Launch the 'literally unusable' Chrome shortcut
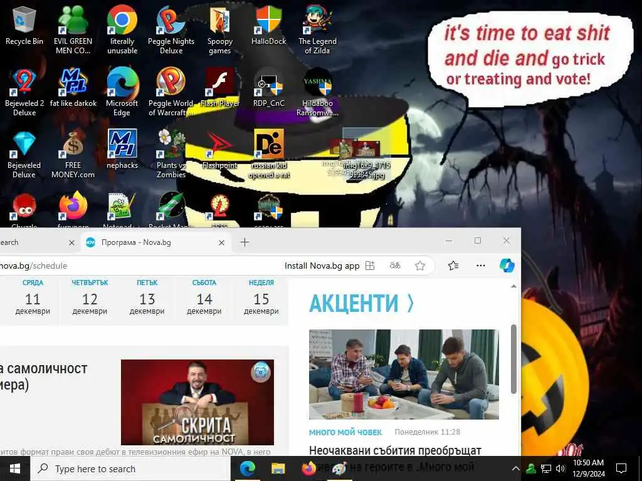The height and width of the screenshot is (481, 642). [122, 29]
